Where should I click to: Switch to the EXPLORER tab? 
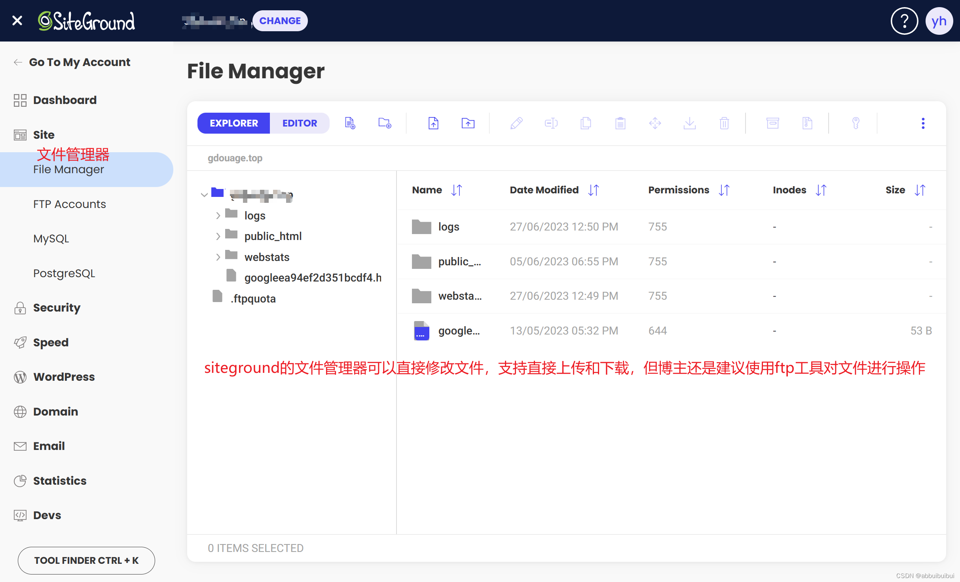coord(234,123)
